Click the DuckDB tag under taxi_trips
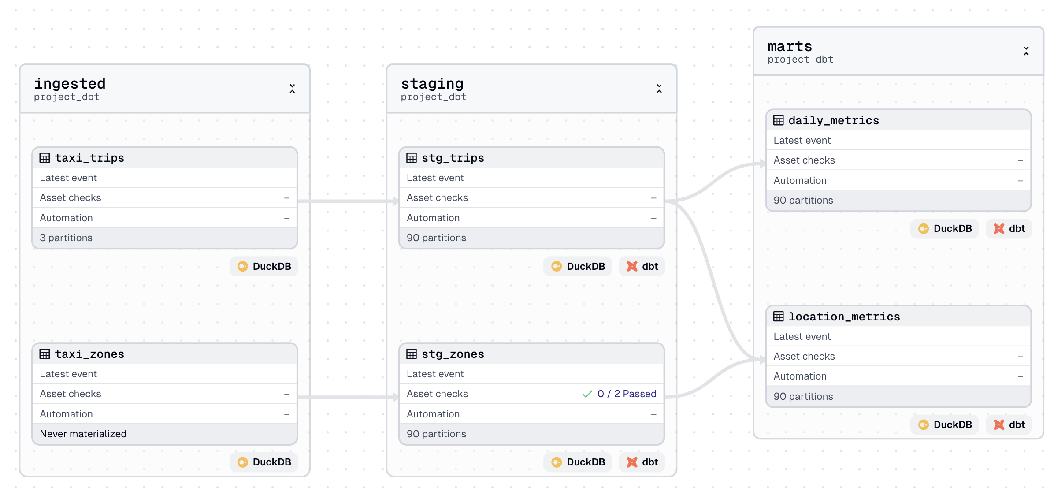Viewport: 1054px width, 499px height. [264, 266]
